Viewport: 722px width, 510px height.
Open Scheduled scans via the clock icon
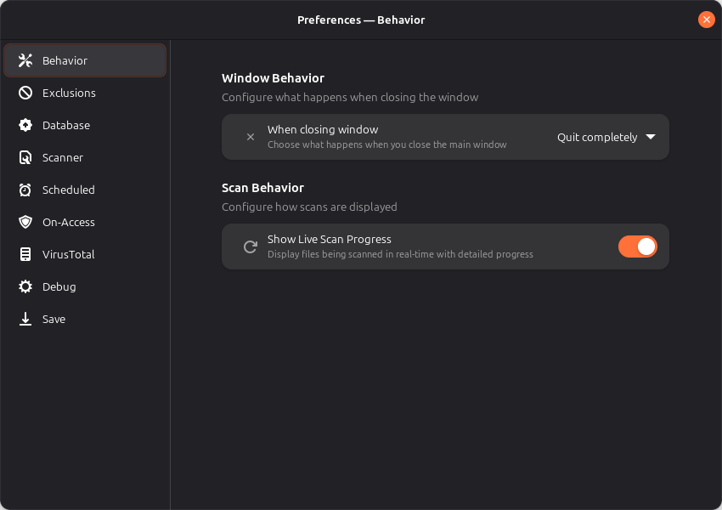(x=24, y=190)
